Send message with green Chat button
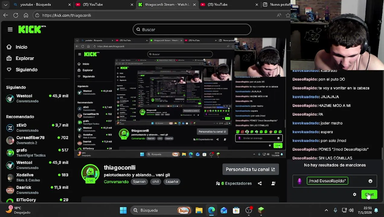The width and height of the screenshot is (384, 217). click(x=369, y=195)
